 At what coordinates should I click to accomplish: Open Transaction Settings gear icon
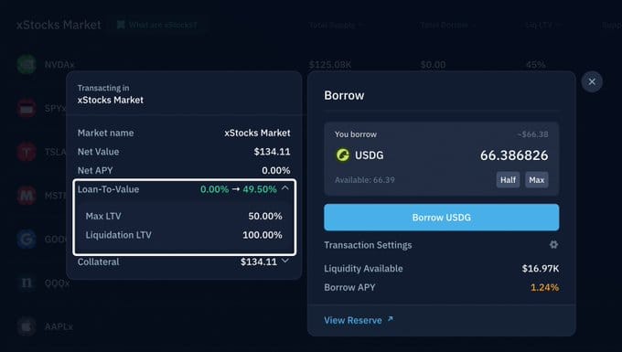tap(553, 245)
